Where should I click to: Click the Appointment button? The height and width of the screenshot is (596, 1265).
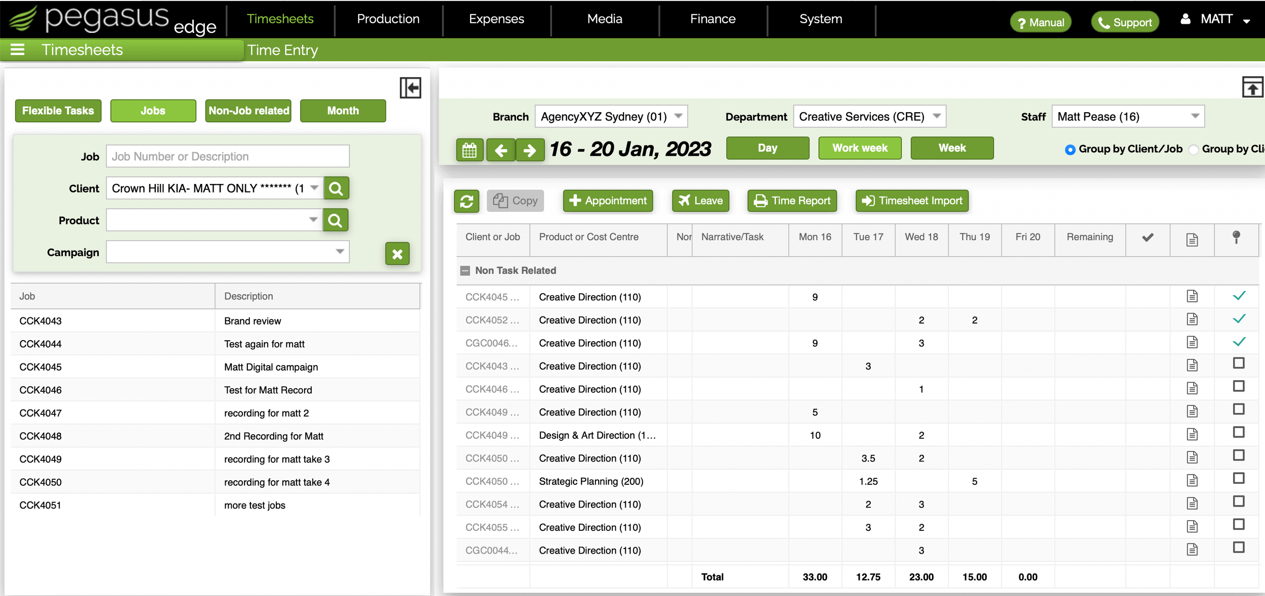[x=607, y=200]
